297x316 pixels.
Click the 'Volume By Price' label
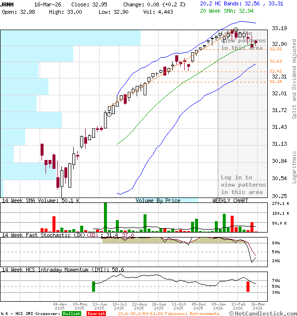tap(158, 200)
